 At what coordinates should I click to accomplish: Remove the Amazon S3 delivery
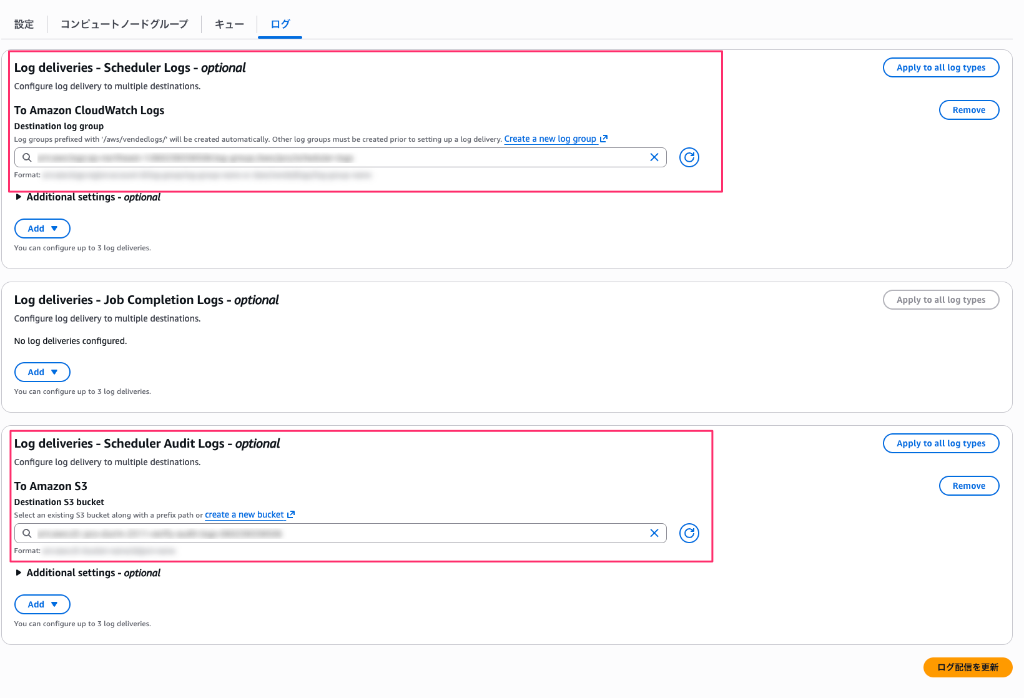point(969,486)
